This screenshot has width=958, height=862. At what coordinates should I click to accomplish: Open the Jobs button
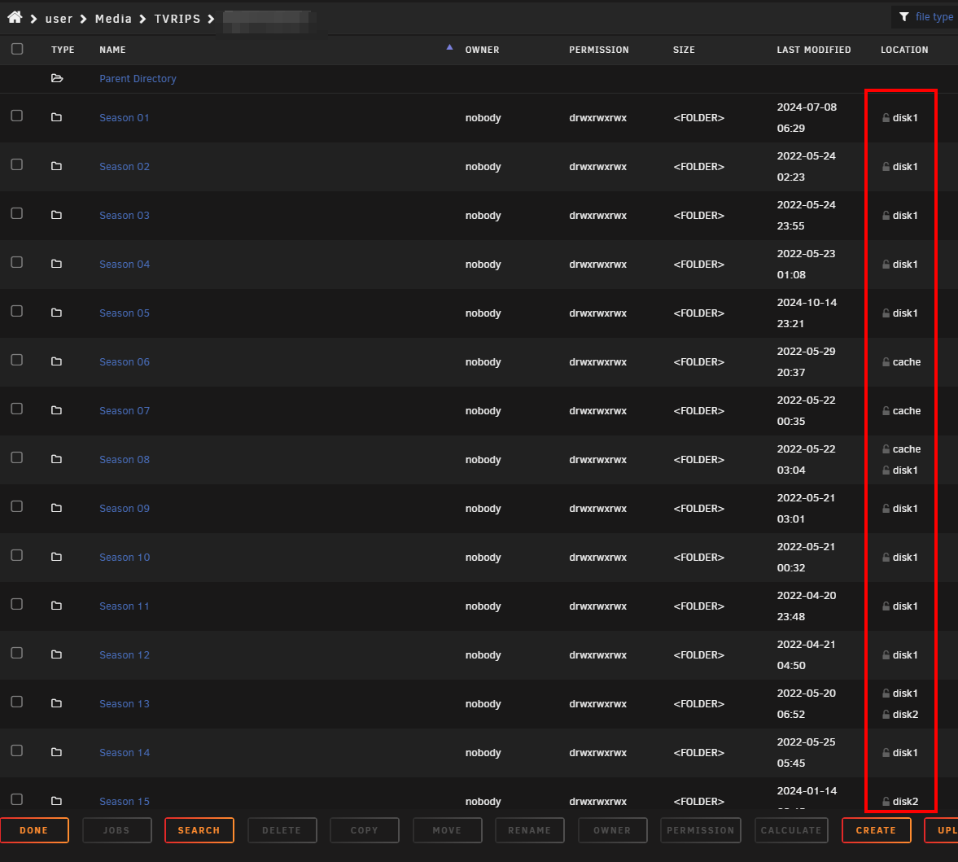click(116, 830)
